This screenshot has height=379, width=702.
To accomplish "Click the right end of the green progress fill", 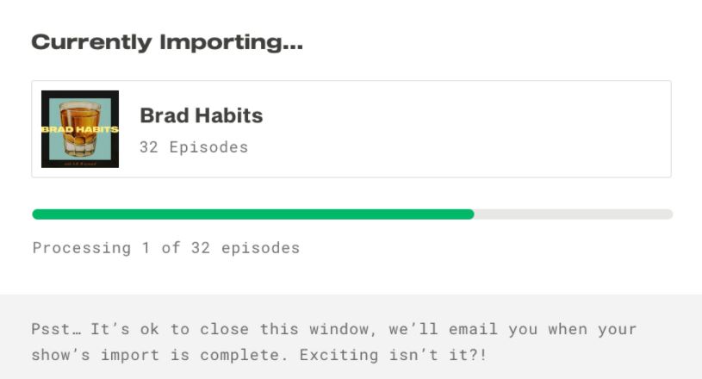I will tap(470, 214).
